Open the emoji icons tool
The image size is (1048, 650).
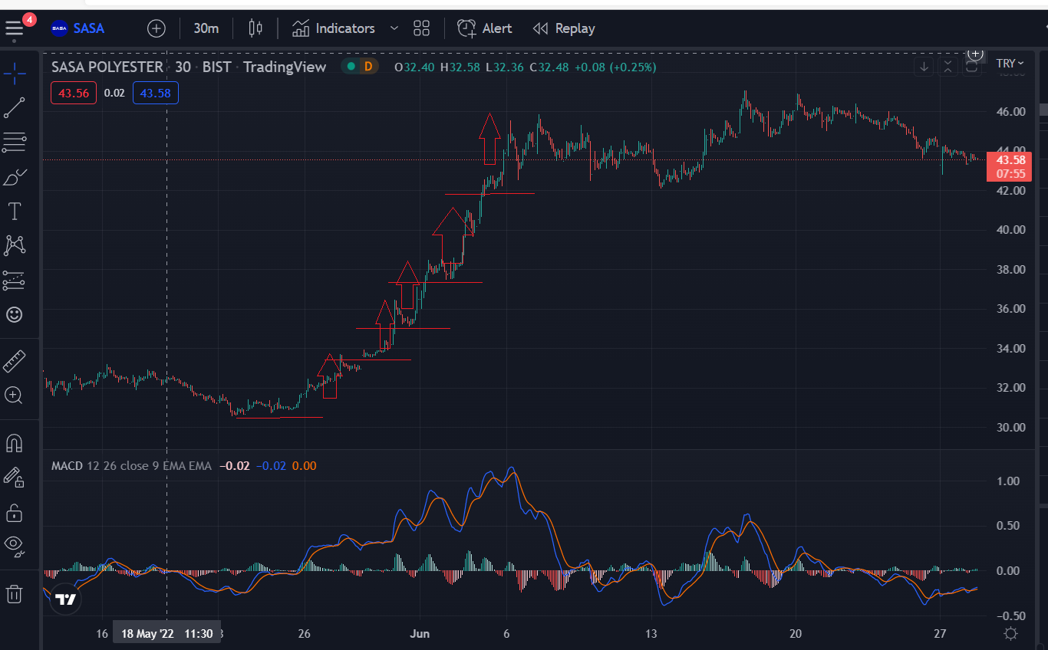[x=15, y=314]
